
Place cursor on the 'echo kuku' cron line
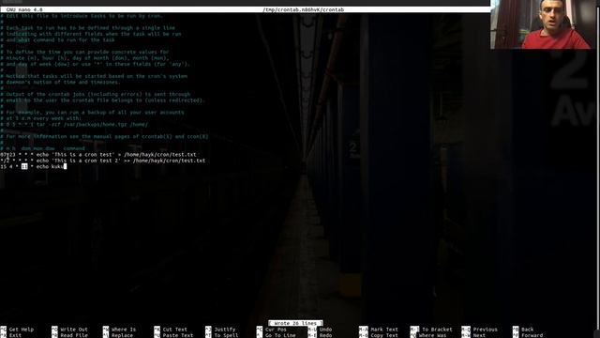34,166
